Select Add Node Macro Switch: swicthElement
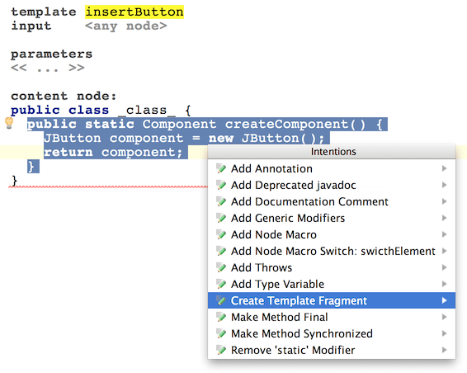This screenshot has width=467, height=373. [x=332, y=251]
